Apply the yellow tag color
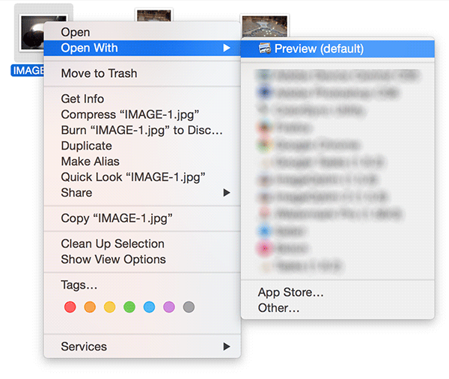 [x=110, y=307]
